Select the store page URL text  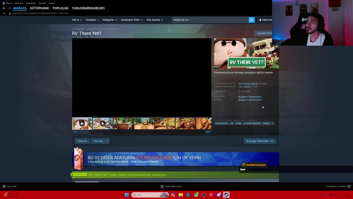(x=40, y=13)
